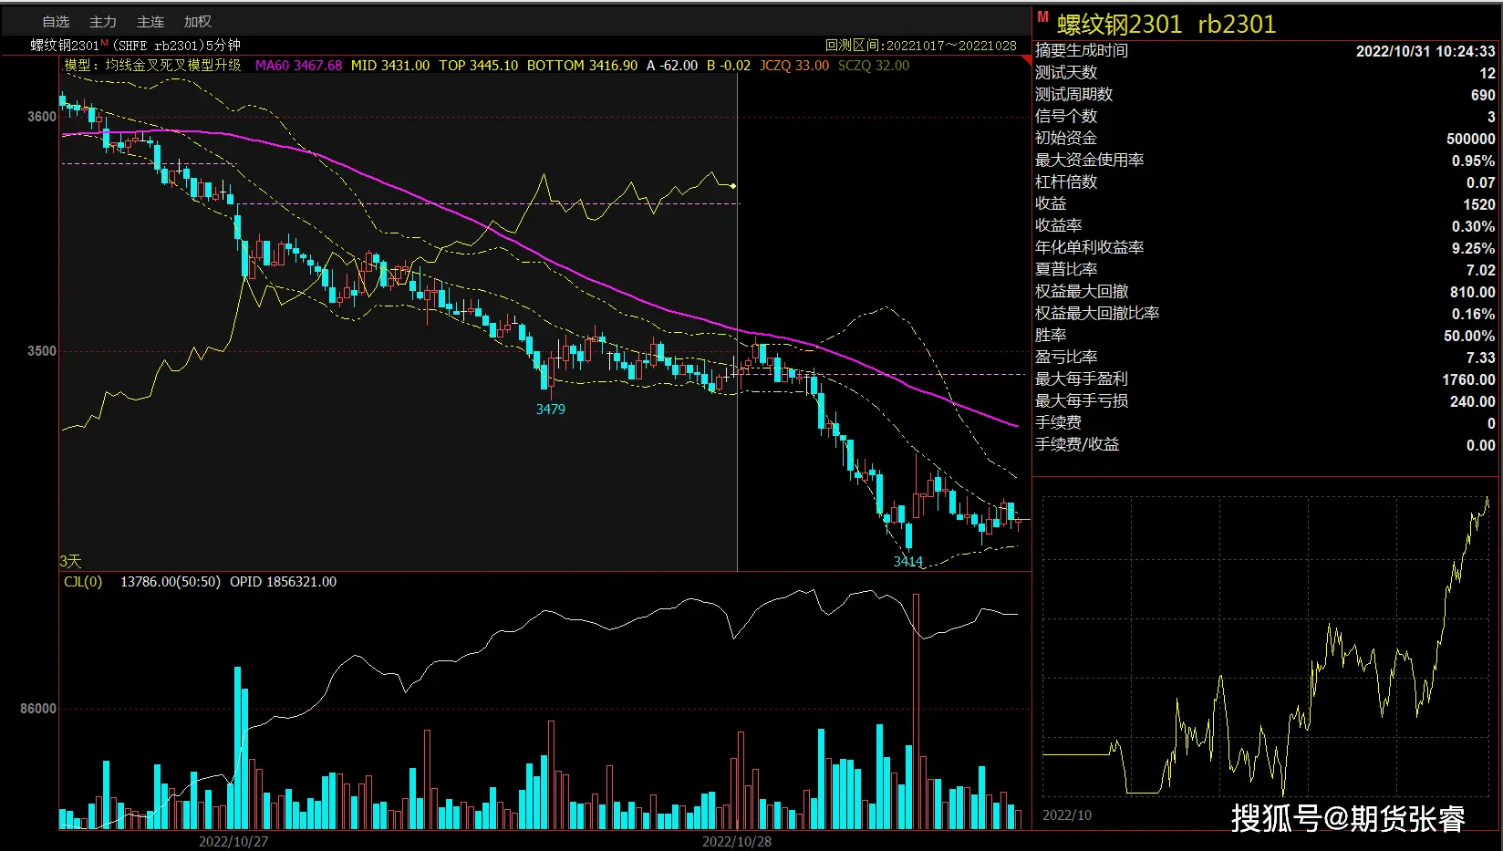Screen dimensions: 1503x851
Task: Click the 3天 period label on chart
Action: click(70, 561)
